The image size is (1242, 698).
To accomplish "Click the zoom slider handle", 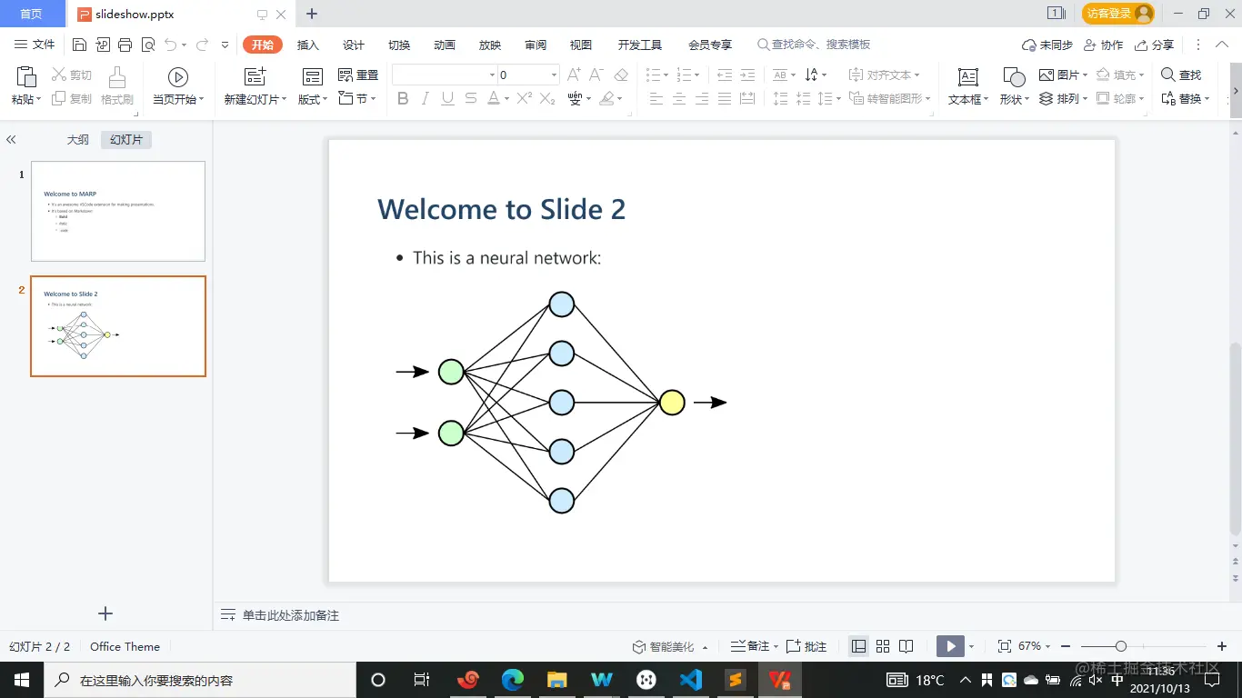I will coord(1121,646).
